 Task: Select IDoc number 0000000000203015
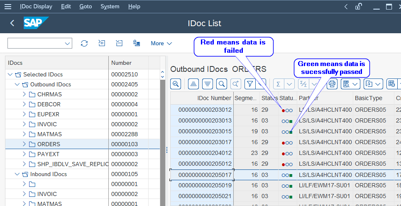click(x=205, y=132)
